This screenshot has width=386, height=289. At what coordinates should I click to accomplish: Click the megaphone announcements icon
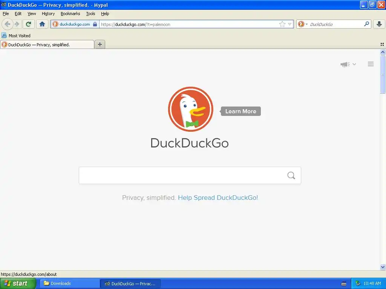(345, 64)
